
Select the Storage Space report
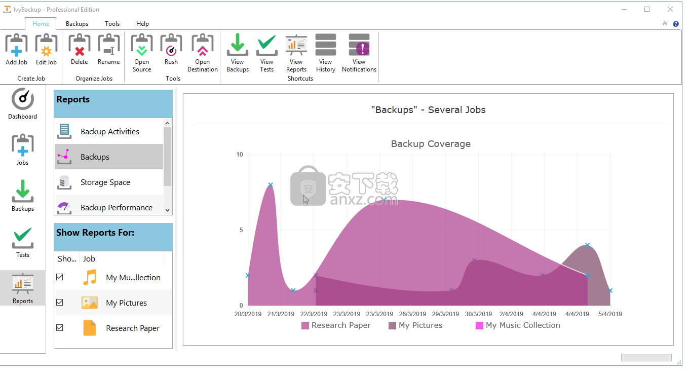click(x=109, y=182)
